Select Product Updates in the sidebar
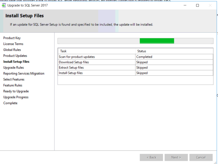Image resolution: width=218 pixels, height=164 pixels. click(x=15, y=56)
